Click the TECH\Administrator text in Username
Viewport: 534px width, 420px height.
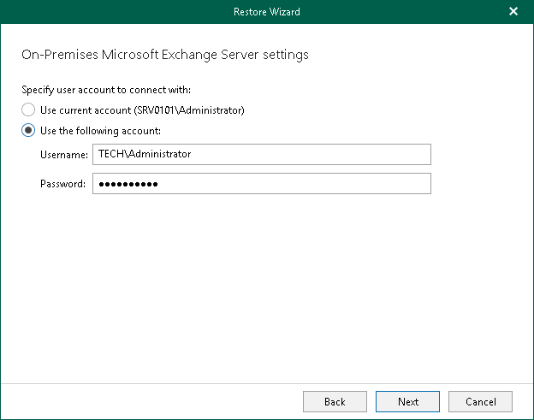(x=145, y=154)
